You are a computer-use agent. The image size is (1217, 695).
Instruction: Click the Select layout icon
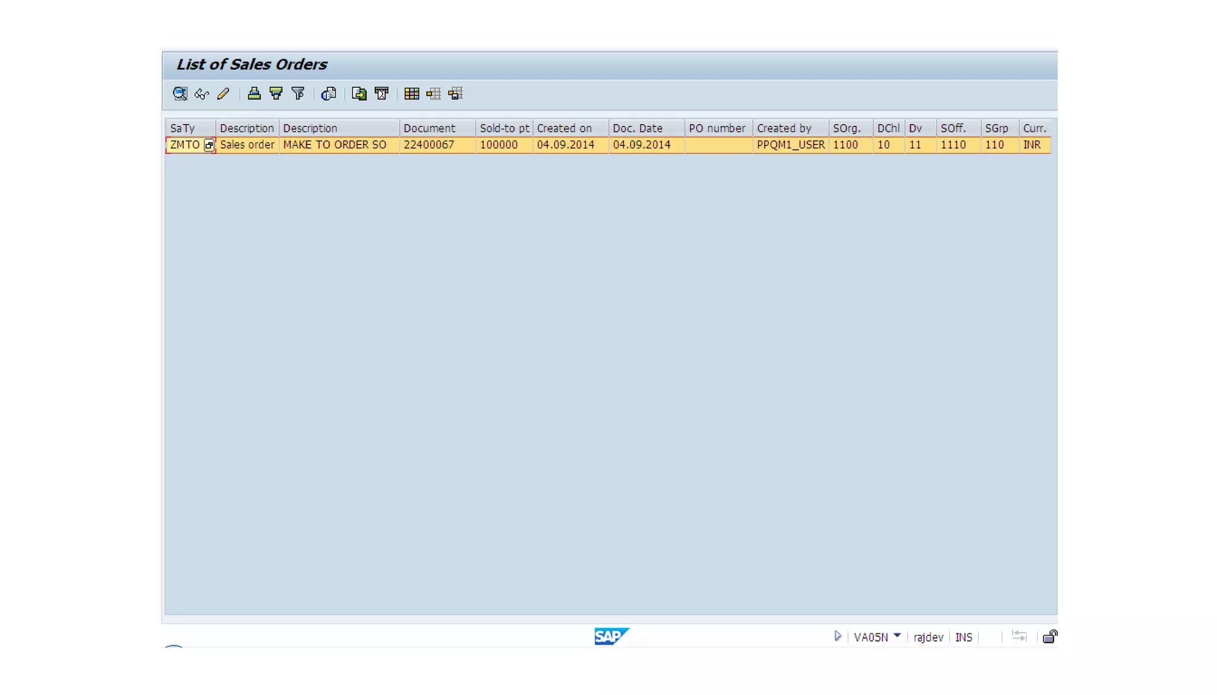pos(433,94)
